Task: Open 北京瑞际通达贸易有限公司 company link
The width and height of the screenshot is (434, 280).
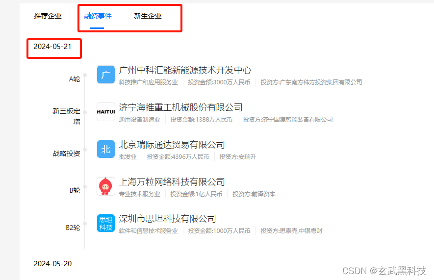Action: pos(172,145)
